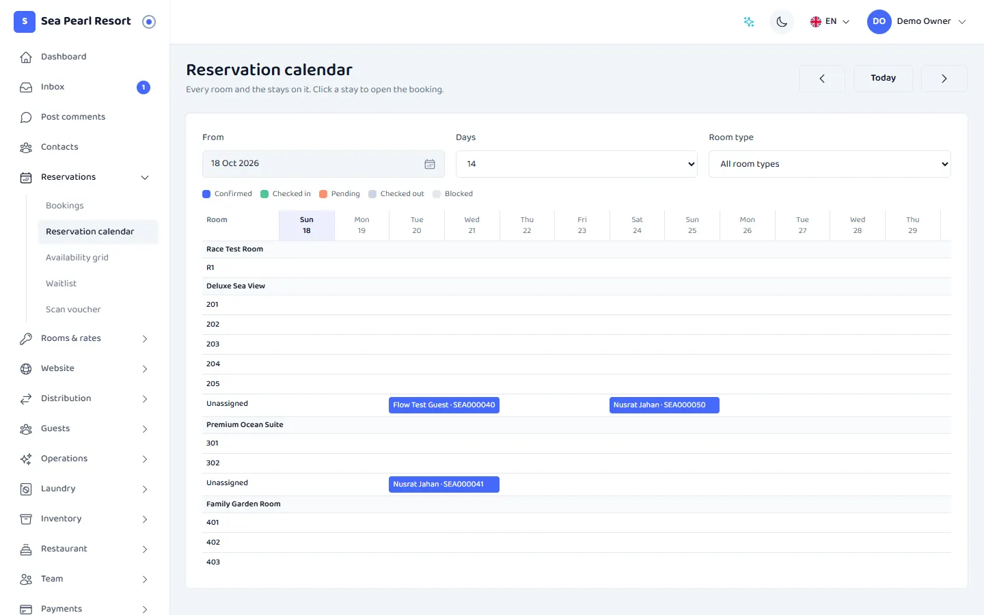The image size is (984, 615).
Task: Open the All room types dropdown
Action: click(830, 164)
